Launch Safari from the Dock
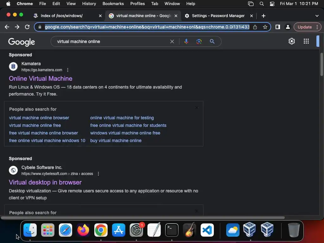324x243 pixels. [65, 230]
